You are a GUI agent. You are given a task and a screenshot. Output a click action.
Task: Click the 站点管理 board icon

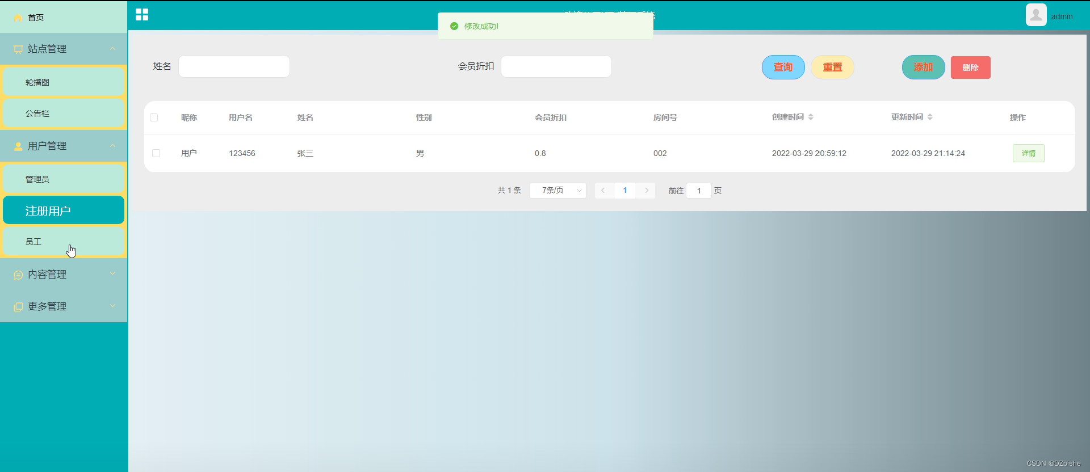[x=18, y=49]
